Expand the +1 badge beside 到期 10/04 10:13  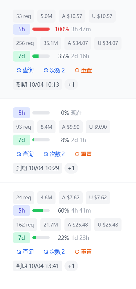(71, 84)
